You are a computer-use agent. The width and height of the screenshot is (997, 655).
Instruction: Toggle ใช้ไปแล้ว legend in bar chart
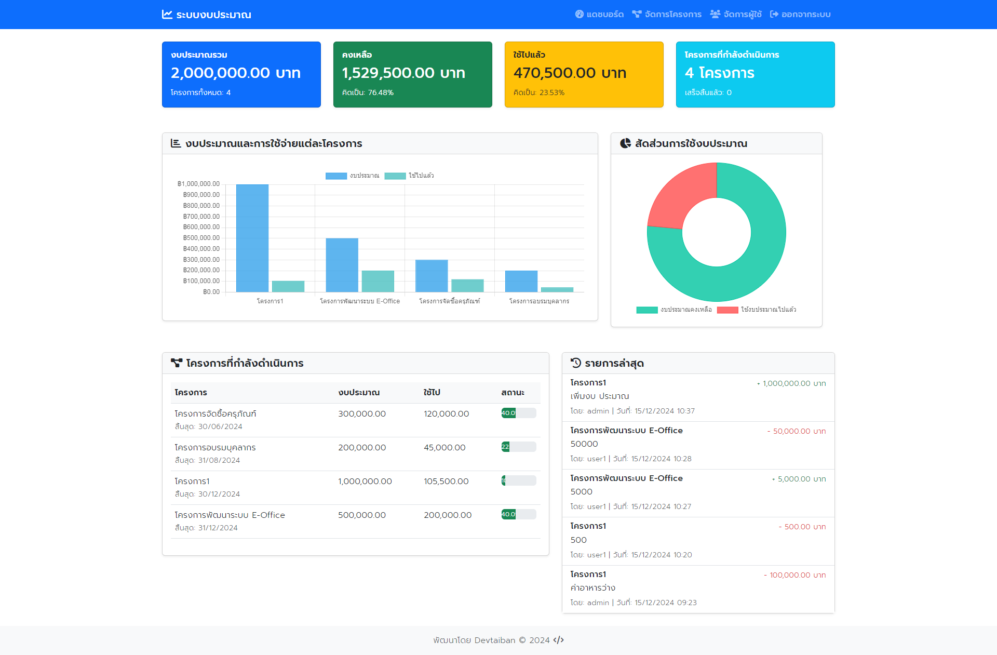(x=410, y=176)
